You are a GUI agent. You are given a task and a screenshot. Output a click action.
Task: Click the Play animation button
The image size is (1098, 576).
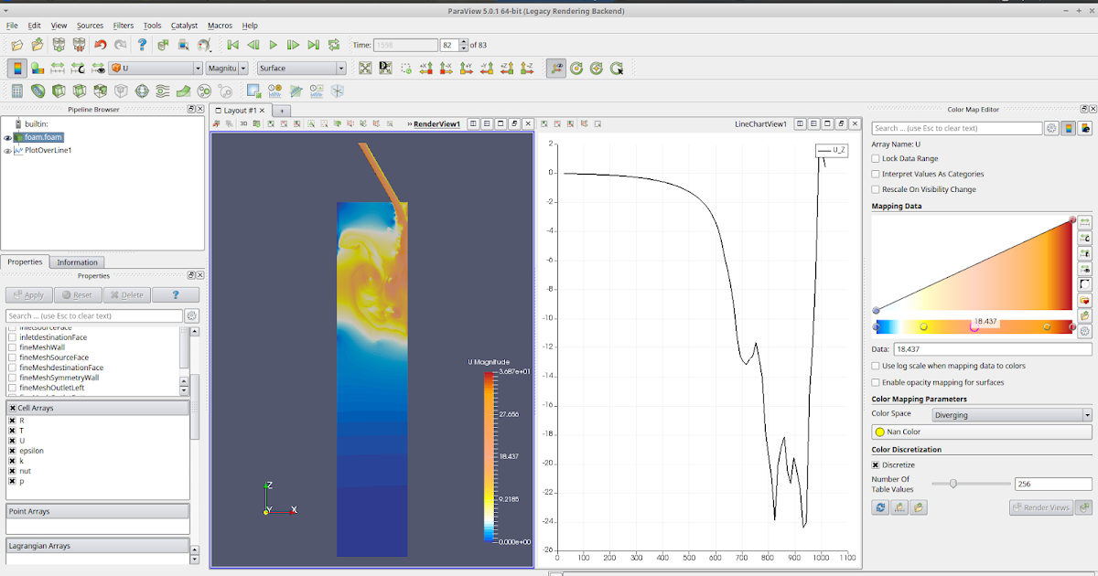click(x=273, y=44)
